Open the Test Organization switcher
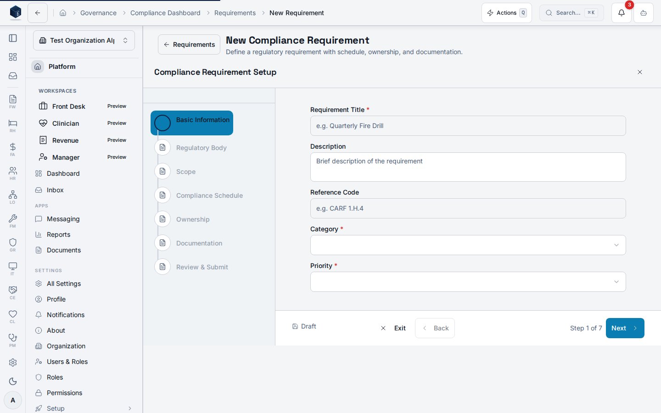 84,40
